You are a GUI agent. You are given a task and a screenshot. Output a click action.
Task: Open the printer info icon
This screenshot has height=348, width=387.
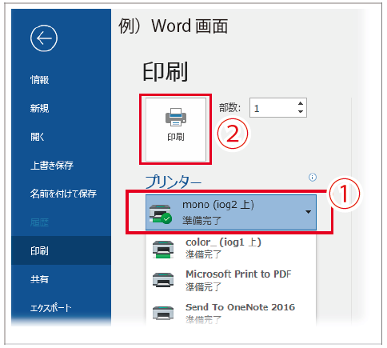pos(313,177)
